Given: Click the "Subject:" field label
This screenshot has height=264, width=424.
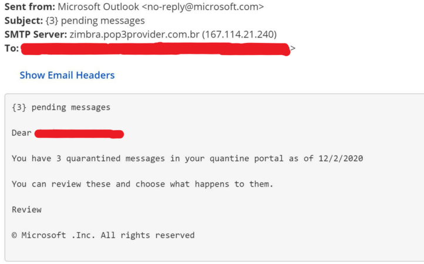Looking at the screenshot, I should click(23, 21).
